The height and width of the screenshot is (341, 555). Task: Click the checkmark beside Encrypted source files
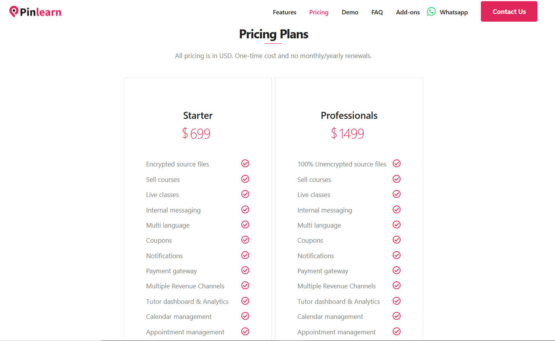coord(245,163)
